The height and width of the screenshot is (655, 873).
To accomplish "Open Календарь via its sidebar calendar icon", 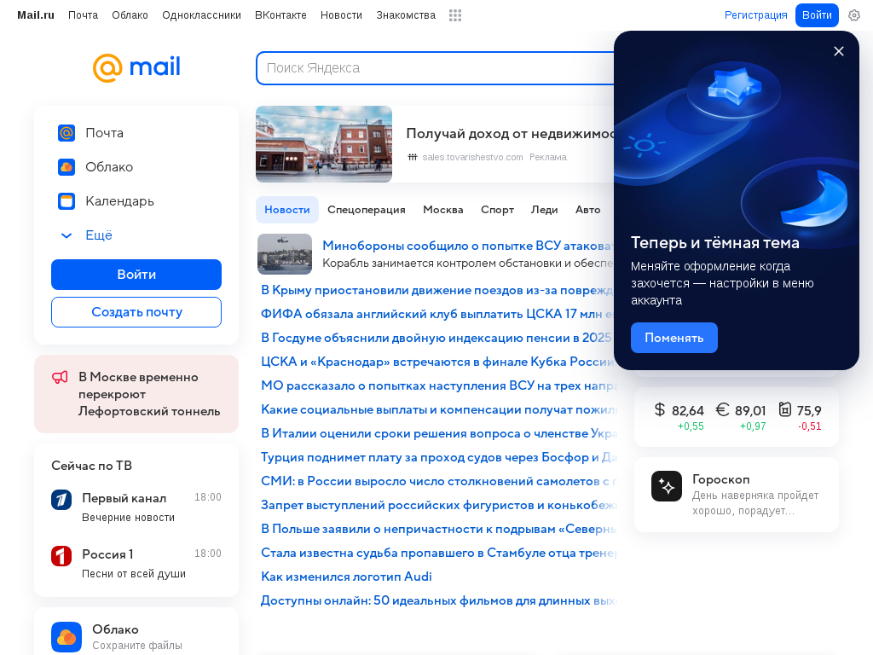I will click(66, 201).
